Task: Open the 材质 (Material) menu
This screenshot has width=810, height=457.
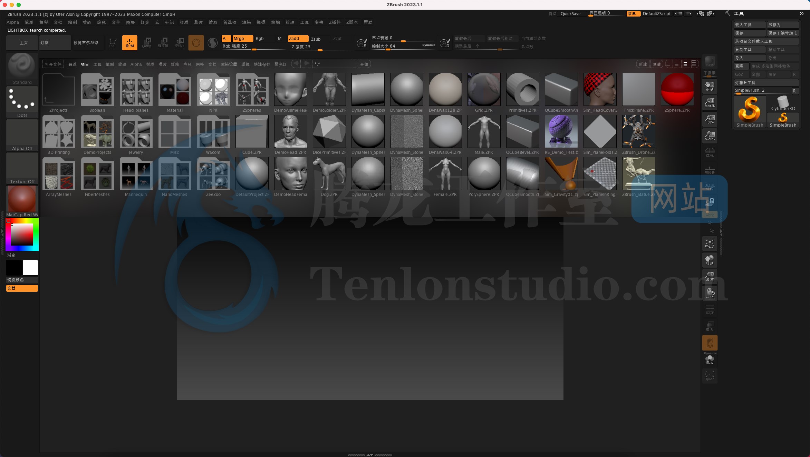Action: point(184,22)
